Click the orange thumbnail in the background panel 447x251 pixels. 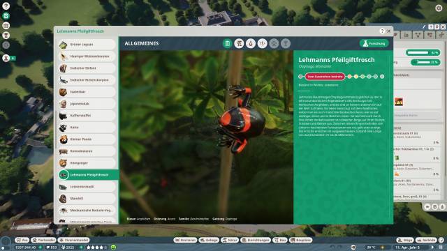(399, 102)
